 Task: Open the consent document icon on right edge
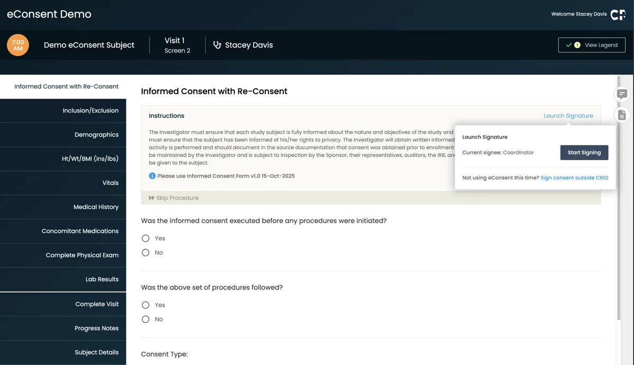click(x=622, y=114)
